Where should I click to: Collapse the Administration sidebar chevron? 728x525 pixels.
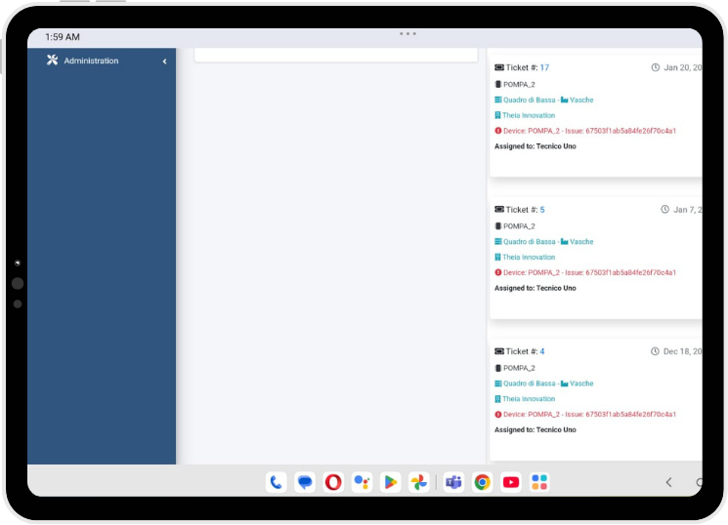[164, 61]
